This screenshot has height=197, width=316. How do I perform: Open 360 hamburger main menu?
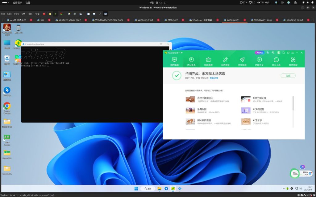tap(293, 53)
